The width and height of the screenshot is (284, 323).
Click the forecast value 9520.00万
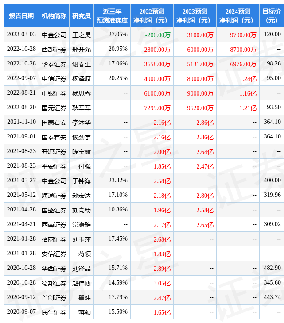coord(200,108)
